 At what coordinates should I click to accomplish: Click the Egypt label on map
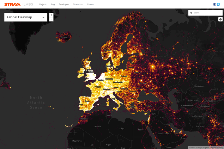[x=140, y=129]
